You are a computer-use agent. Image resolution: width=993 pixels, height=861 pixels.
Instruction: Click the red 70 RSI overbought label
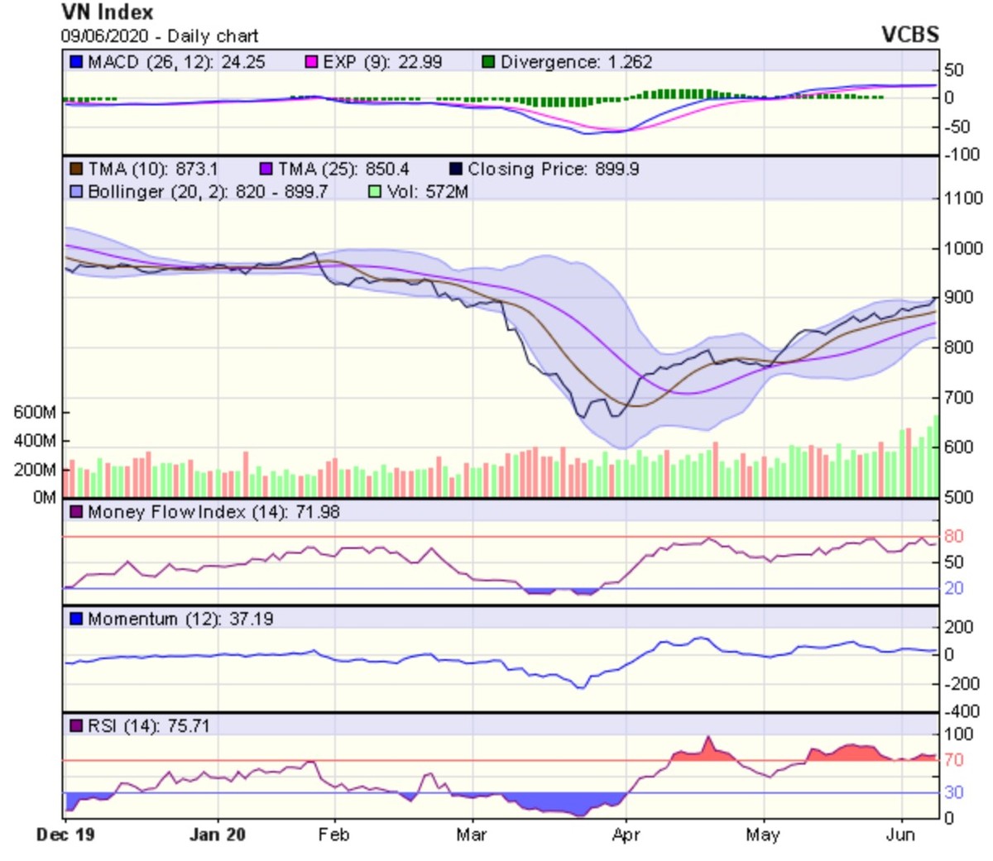click(953, 760)
